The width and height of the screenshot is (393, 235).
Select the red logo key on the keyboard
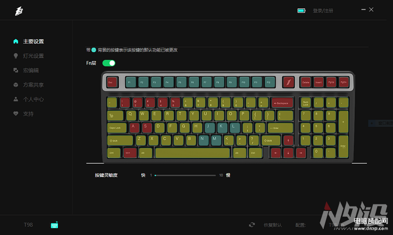coord(288,82)
